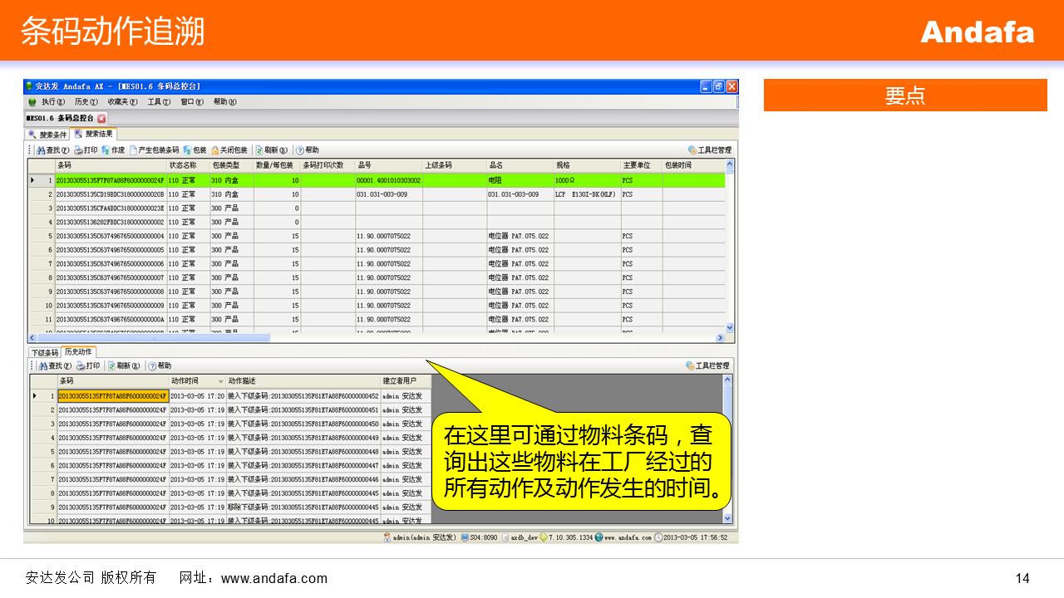
Task: Click 查找 binoculars icon in upper toolbar
Action: click(x=41, y=150)
